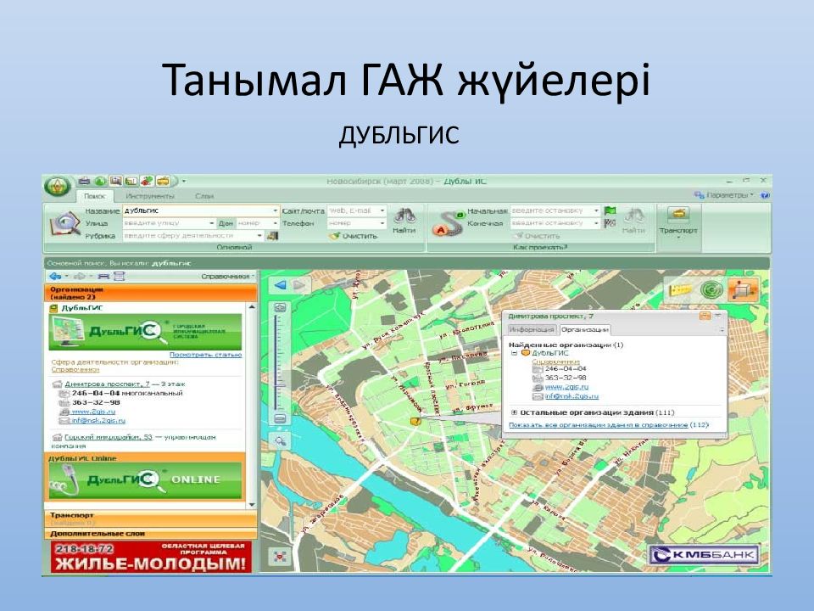814x611 pixels.
Task: Open the Начальная stop dropdown arrow
Action: coord(597,211)
